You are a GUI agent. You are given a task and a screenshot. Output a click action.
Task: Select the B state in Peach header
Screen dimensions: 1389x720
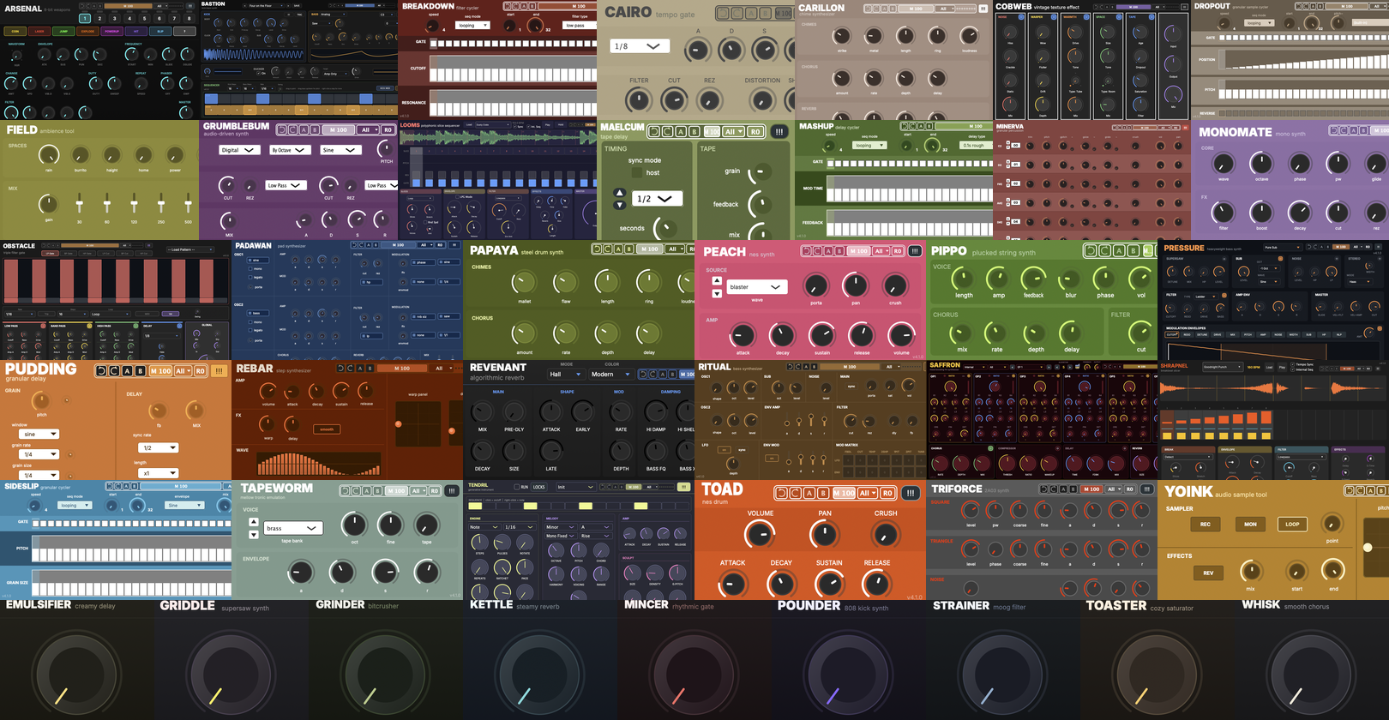click(x=839, y=251)
